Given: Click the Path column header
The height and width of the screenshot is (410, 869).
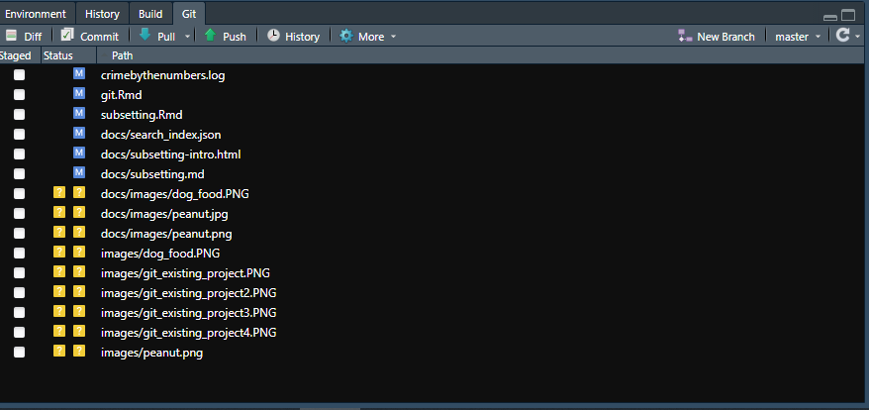Looking at the screenshot, I should pyautogui.click(x=122, y=55).
